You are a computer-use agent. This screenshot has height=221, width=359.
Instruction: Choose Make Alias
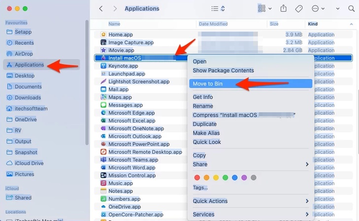click(206, 133)
